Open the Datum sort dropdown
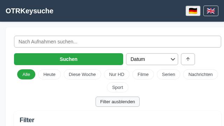The width and height of the screenshot is (224, 126). tap(152, 59)
